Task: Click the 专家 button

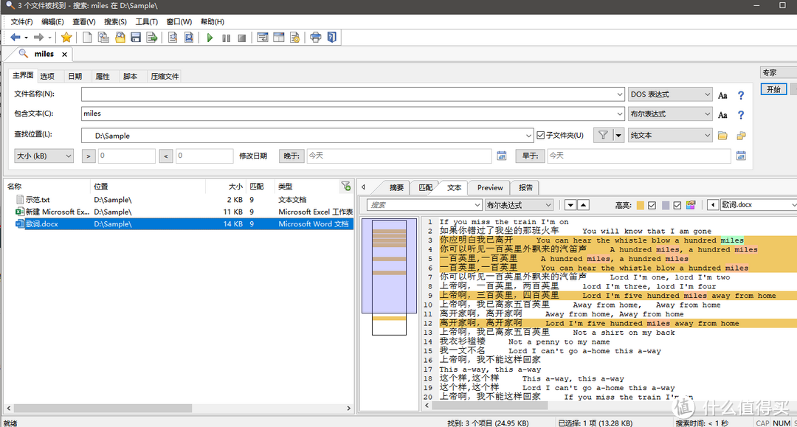Action: (779, 72)
